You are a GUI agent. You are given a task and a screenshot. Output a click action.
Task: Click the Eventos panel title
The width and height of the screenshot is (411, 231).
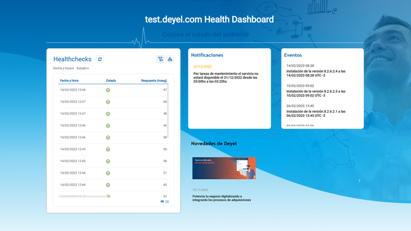[x=293, y=55]
